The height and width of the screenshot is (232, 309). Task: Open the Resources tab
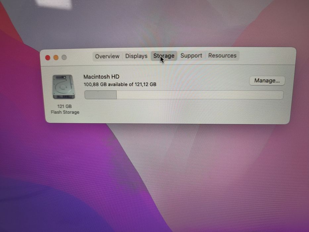222,56
